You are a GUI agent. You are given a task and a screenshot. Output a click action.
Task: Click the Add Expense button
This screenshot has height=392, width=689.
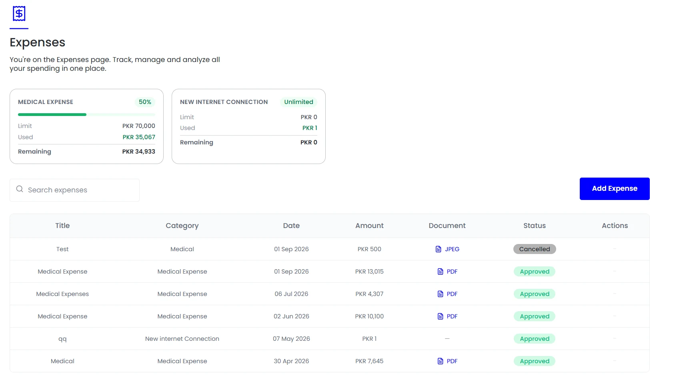coord(615,189)
